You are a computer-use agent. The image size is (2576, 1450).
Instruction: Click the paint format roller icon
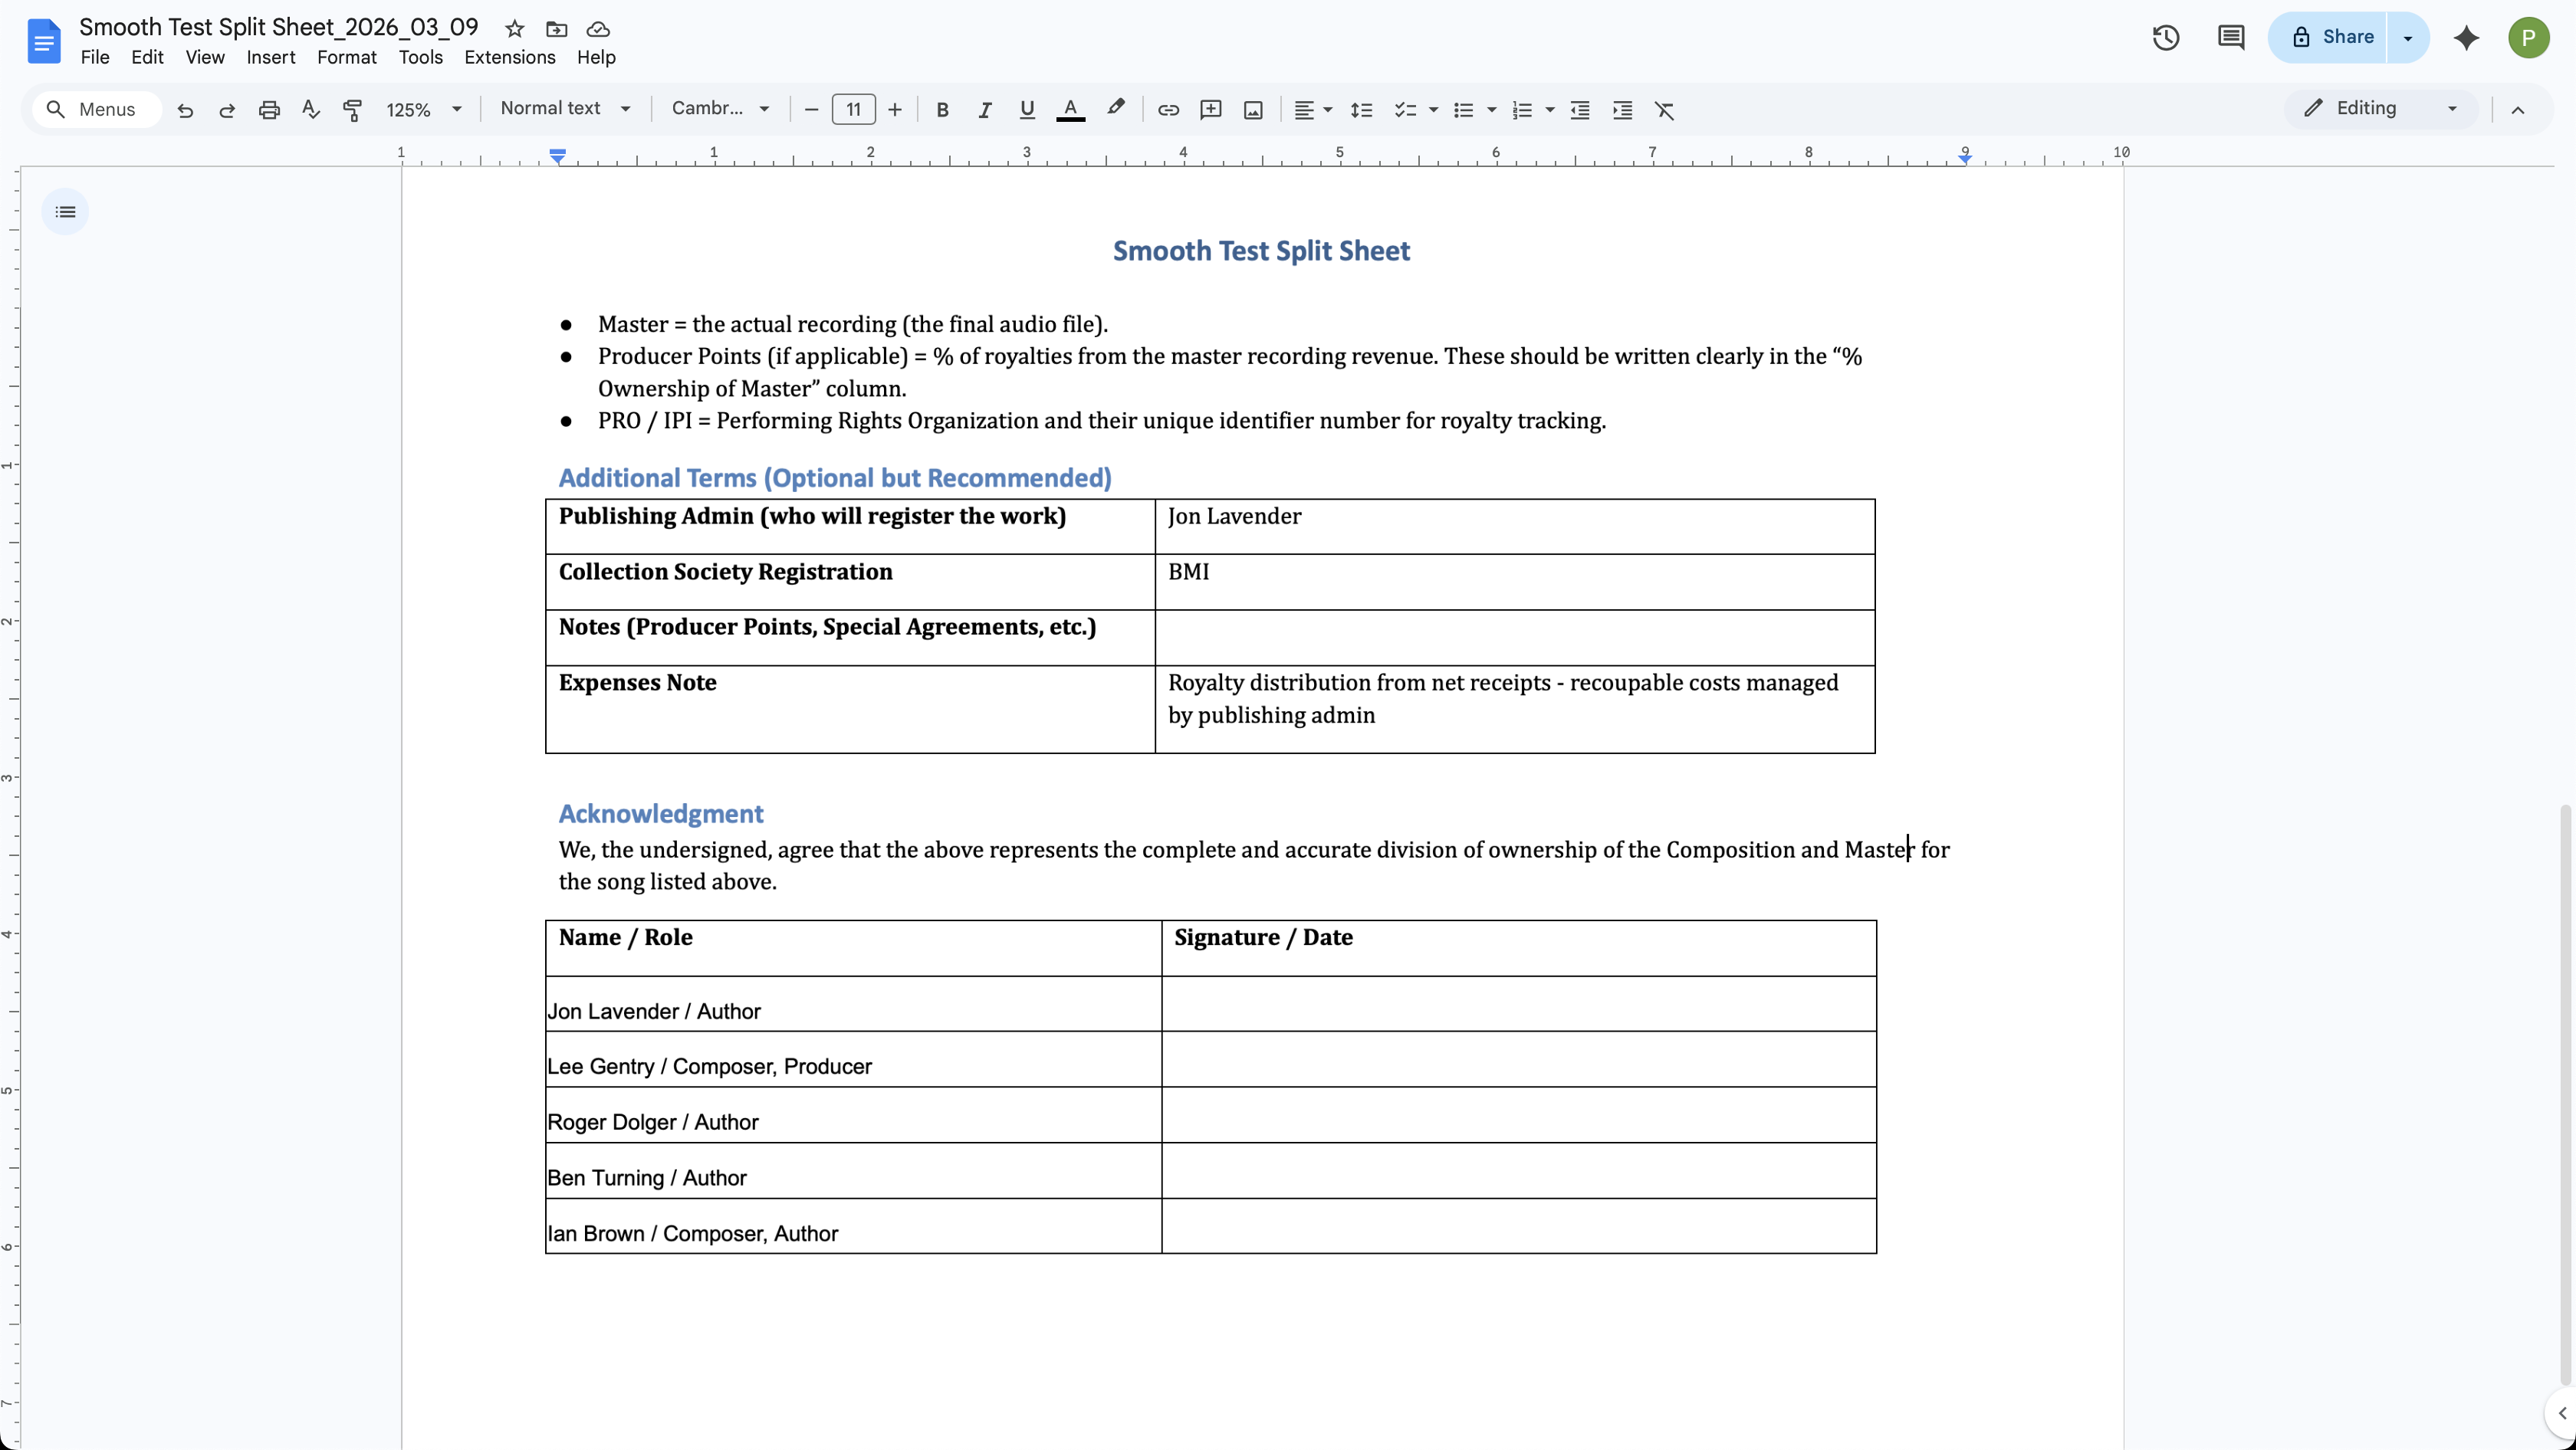click(x=352, y=110)
